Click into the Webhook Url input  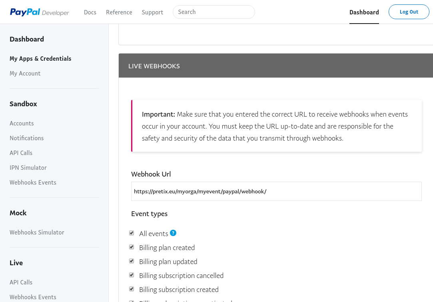pos(276,191)
